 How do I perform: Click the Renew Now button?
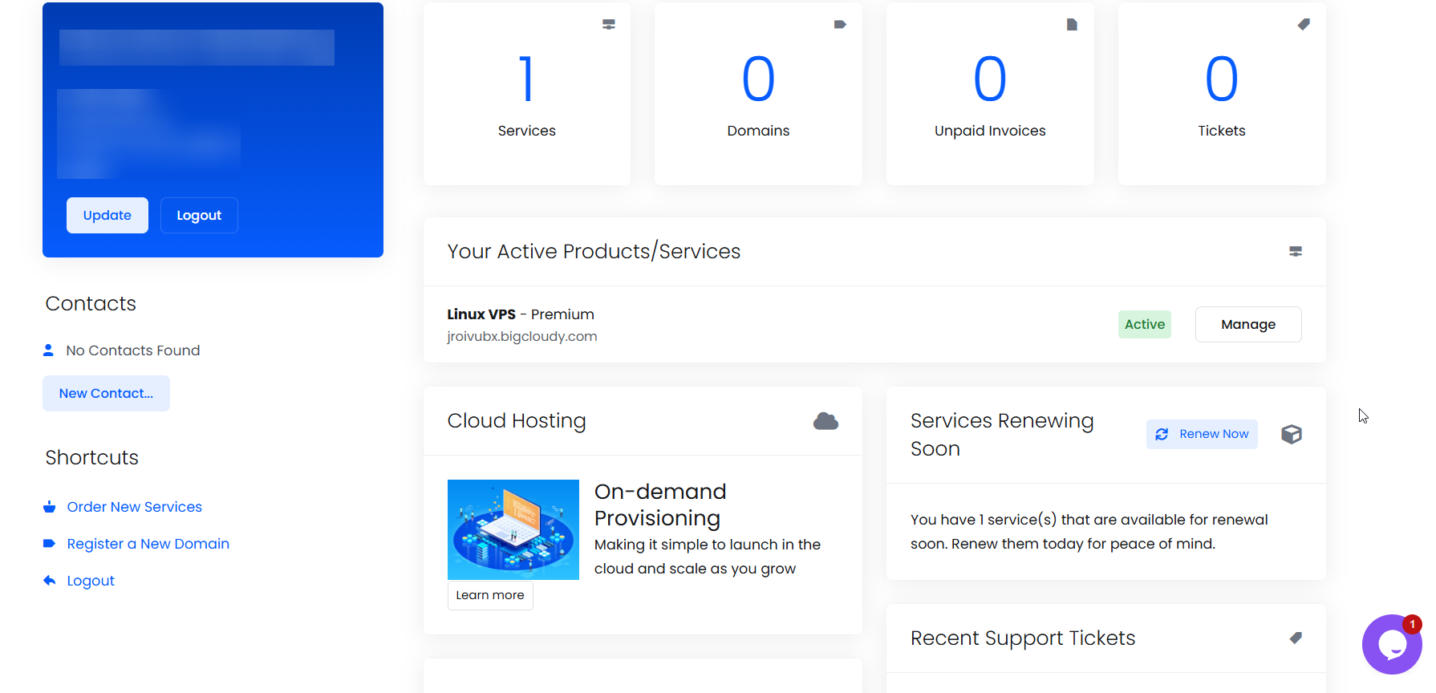[x=1202, y=435]
